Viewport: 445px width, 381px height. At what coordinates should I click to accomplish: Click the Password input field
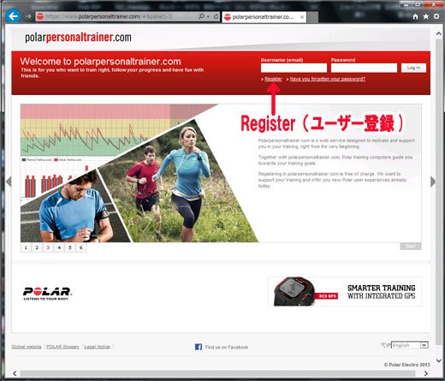click(x=364, y=68)
